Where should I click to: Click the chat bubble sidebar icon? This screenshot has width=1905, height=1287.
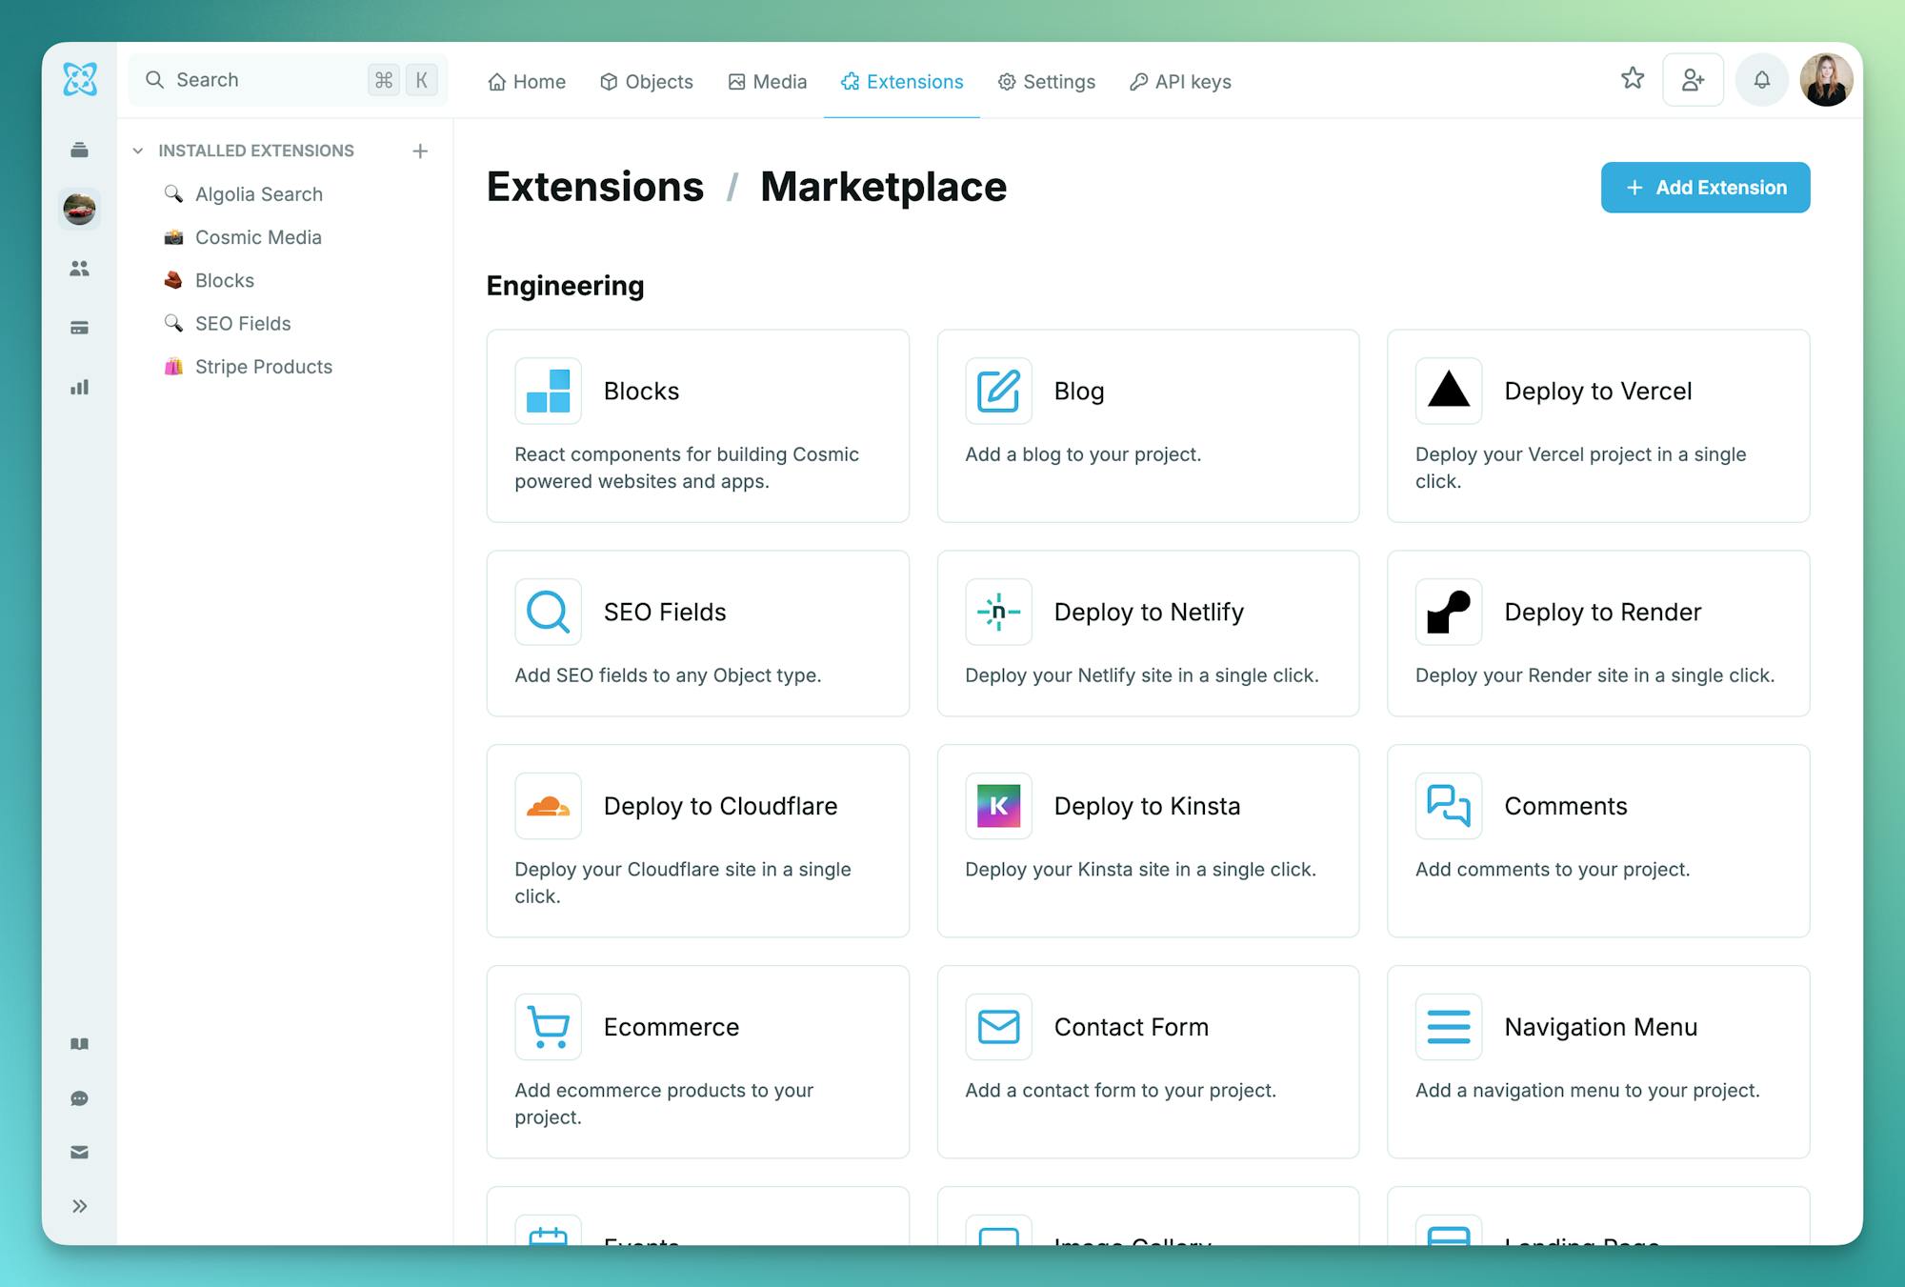tap(80, 1098)
